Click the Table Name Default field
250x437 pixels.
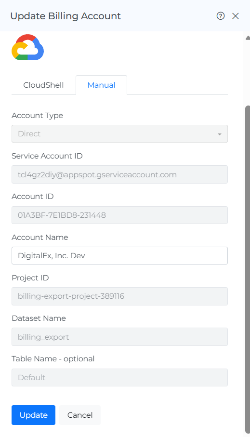tap(119, 377)
